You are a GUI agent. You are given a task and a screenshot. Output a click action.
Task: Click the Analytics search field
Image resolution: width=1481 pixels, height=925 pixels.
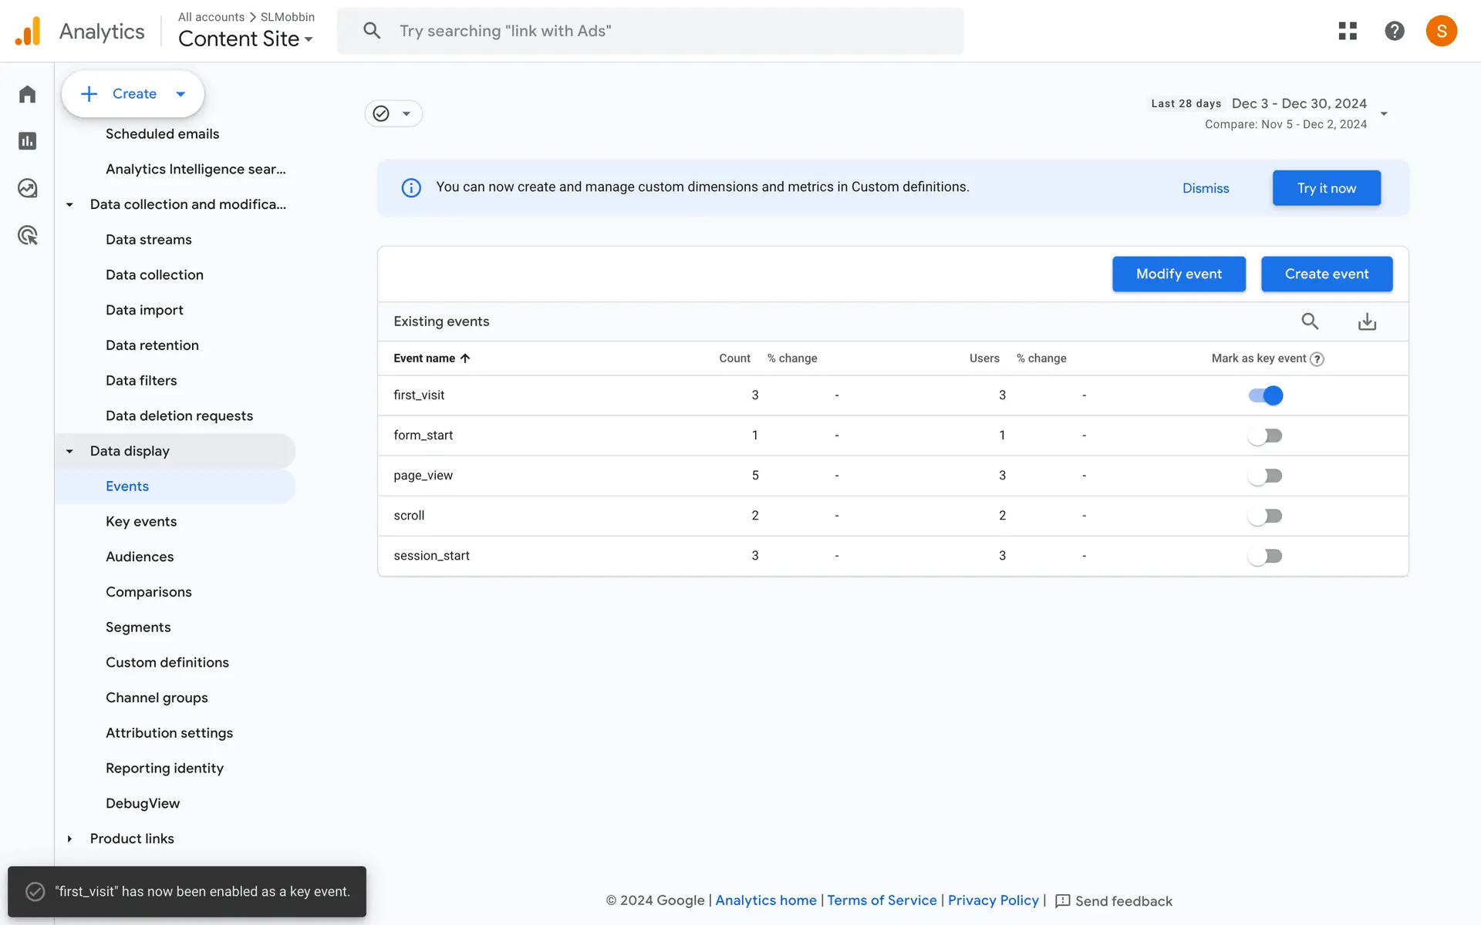pos(650,31)
